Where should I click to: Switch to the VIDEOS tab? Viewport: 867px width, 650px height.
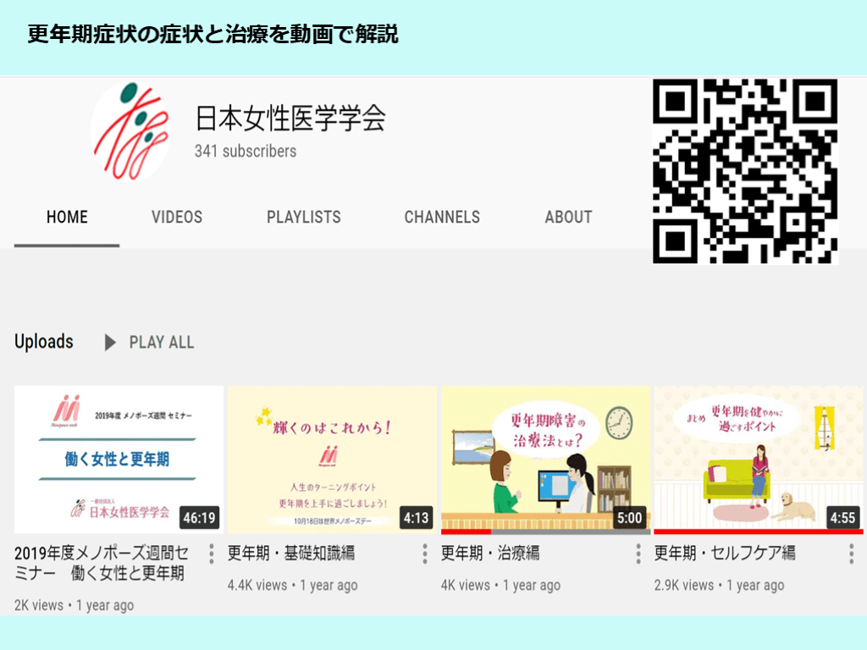click(x=177, y=218)
